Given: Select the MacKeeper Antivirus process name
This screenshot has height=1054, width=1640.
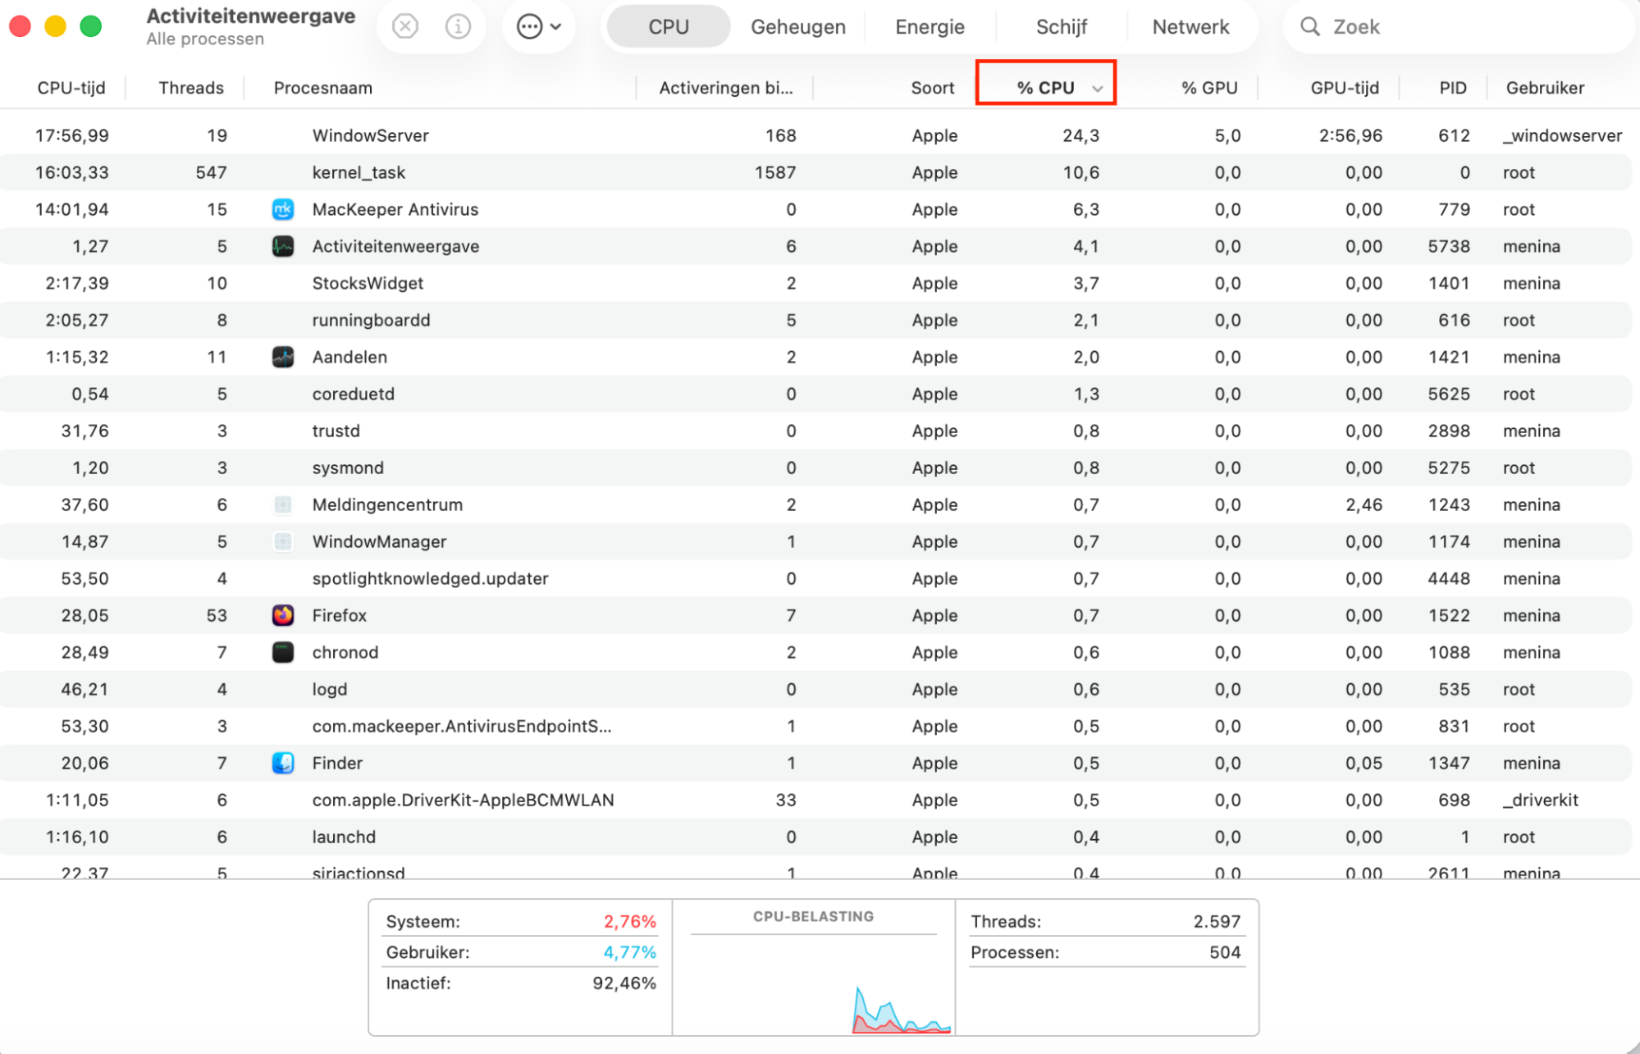Looking at the screenshot, I should (x=395, y=209).
